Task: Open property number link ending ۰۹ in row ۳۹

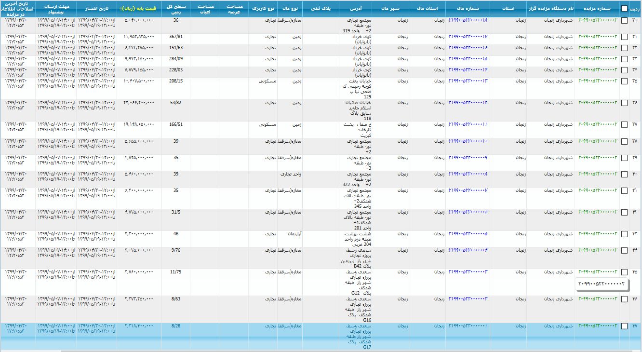Action: coord(468,158)
